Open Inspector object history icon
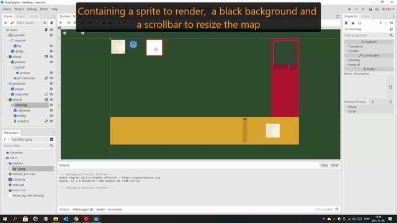 click(x=391, y=23)
